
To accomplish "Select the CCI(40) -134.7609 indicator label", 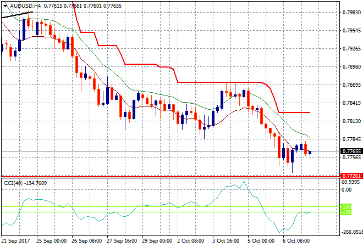I will tap(25, 183).
